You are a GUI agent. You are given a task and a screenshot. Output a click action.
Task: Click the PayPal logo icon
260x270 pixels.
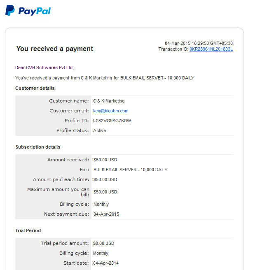[x=10, y=10]
